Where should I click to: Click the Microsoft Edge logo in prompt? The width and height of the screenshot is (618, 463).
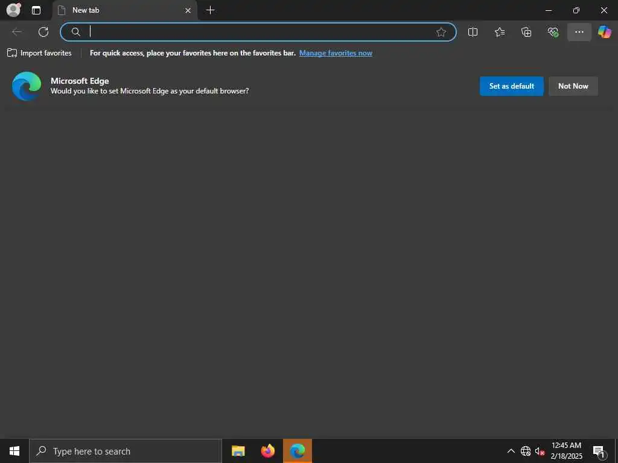[27, 86]
